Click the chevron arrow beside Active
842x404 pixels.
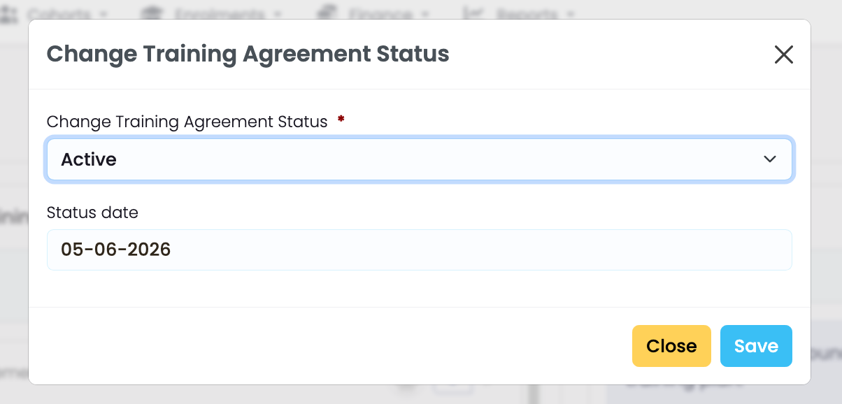pyautogui.click(x=770, y=159)
